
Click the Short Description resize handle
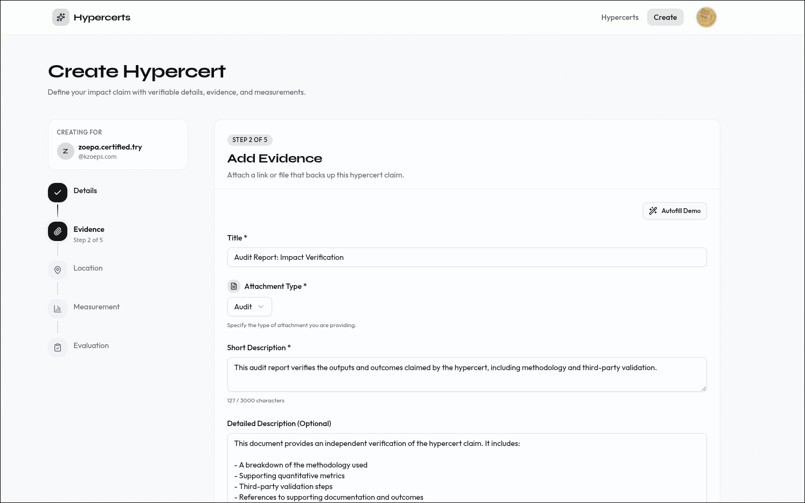703,388
